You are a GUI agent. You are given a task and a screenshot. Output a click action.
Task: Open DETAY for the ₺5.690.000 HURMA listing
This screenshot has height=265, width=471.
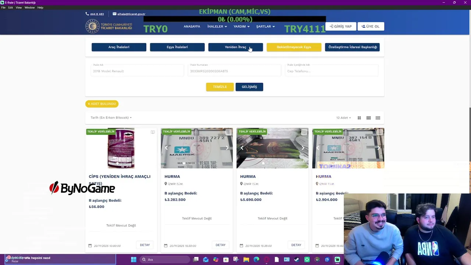tap(296, 245)
